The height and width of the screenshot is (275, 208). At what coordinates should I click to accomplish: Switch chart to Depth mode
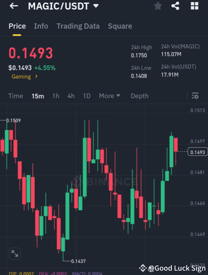[139, 96]
